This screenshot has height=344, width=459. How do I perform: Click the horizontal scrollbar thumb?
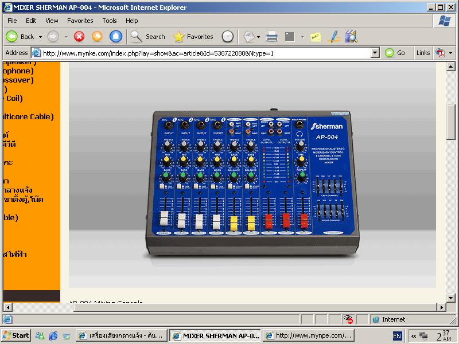pyautogui.click(x=255, y=307)
